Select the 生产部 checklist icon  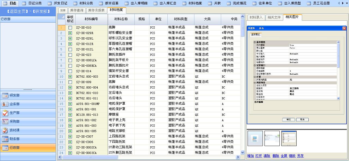pyautogui.click(x=5, y=113)
